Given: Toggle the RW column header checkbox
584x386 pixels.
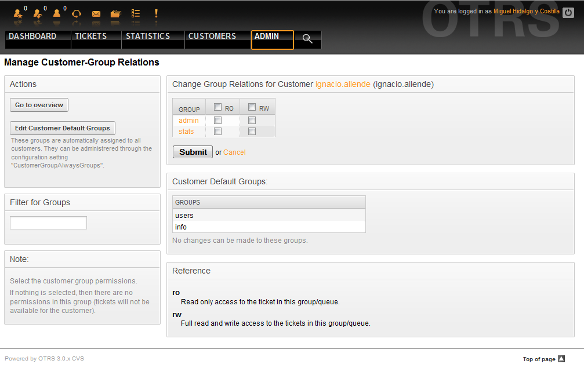Looking at the screenshot, I should [x=252, y=107].
